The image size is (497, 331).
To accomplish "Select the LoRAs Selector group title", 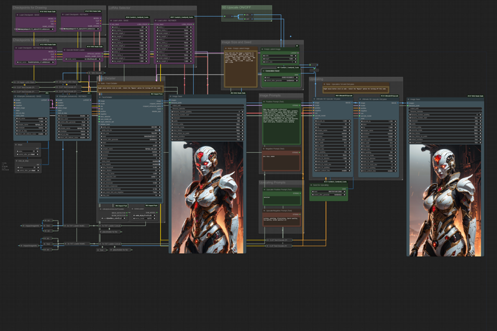I will point(121,8).
